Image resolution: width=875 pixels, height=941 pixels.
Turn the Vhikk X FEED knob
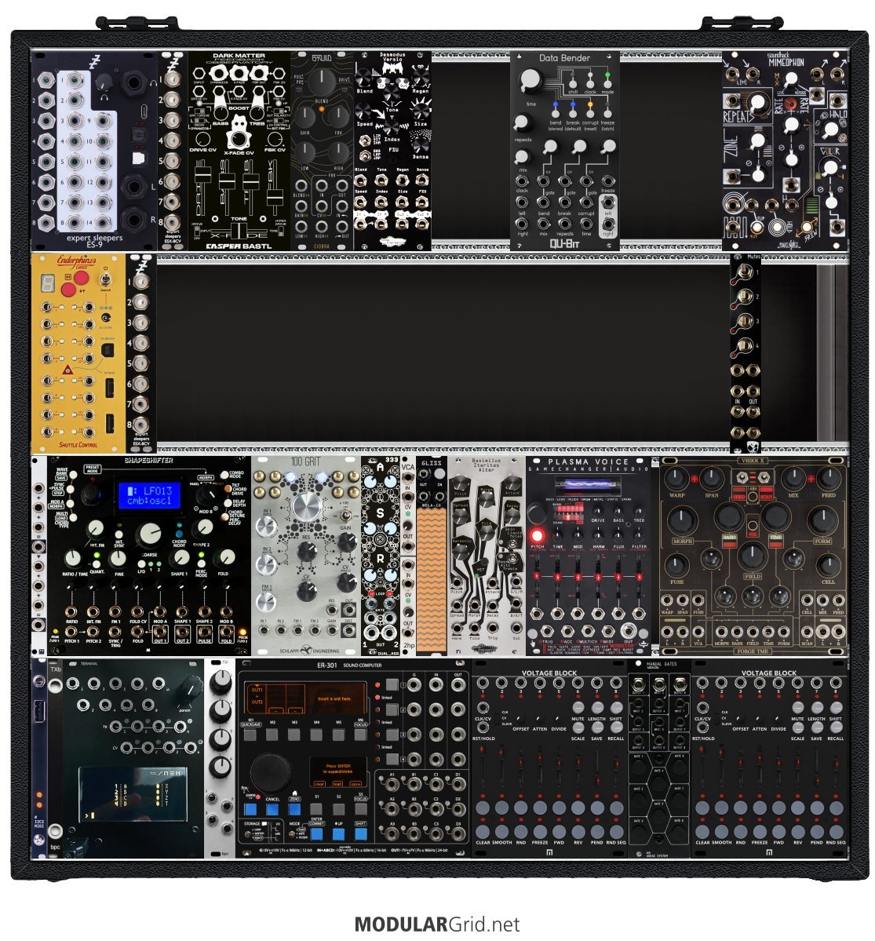[829, 480]
